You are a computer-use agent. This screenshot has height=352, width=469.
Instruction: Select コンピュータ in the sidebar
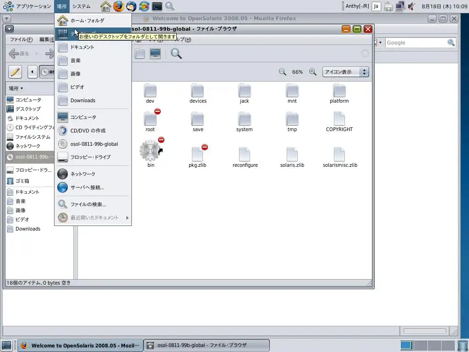[28, 99]
